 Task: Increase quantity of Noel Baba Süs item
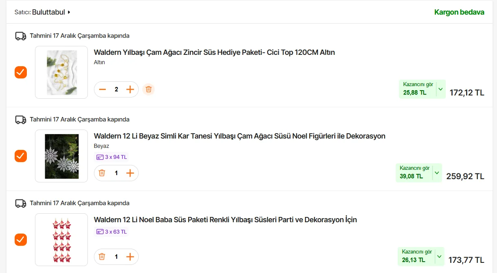click(130, 257)
